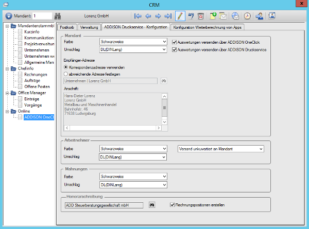
Task: Click Anschrift scrollbar down arrow
Action: click(165, 122)
